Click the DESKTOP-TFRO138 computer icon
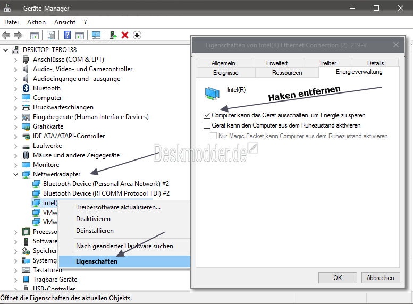The width and height of the screenshot is (413, 304). (x=16, y=50)
